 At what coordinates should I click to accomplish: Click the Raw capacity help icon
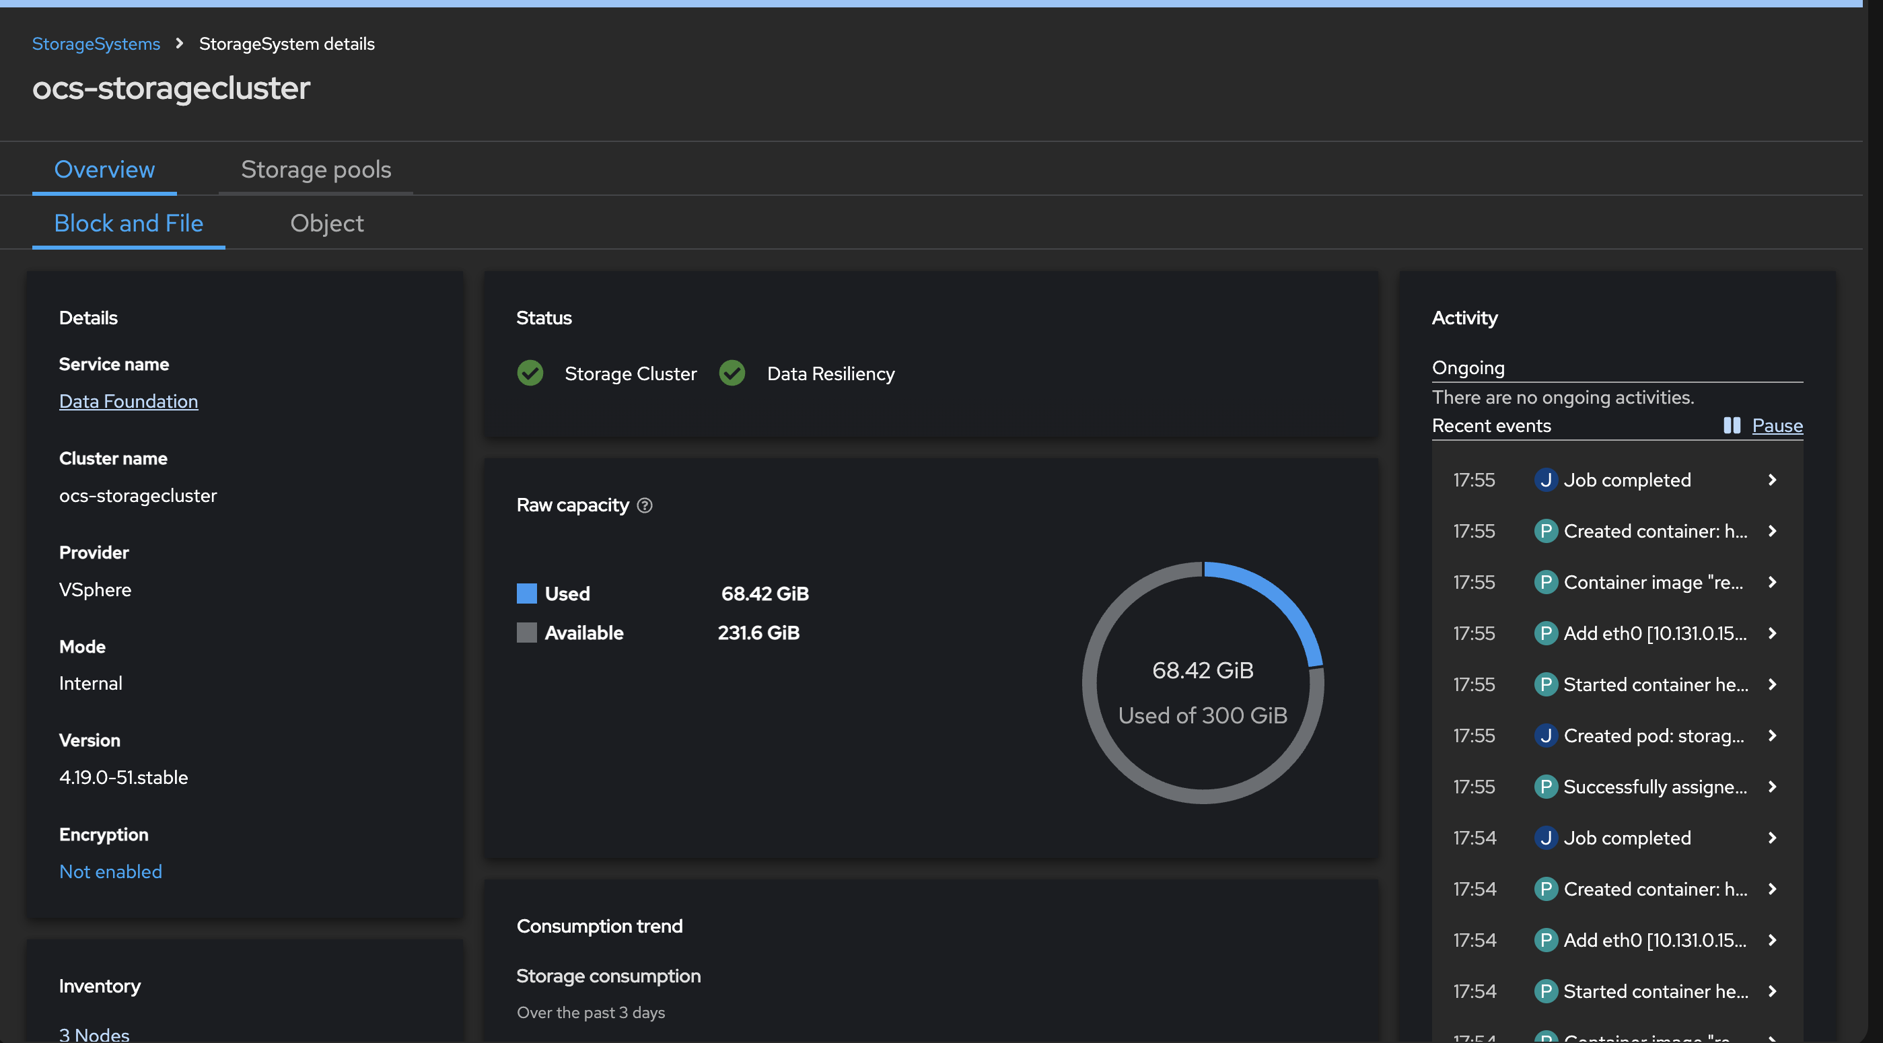coord(644,505)
